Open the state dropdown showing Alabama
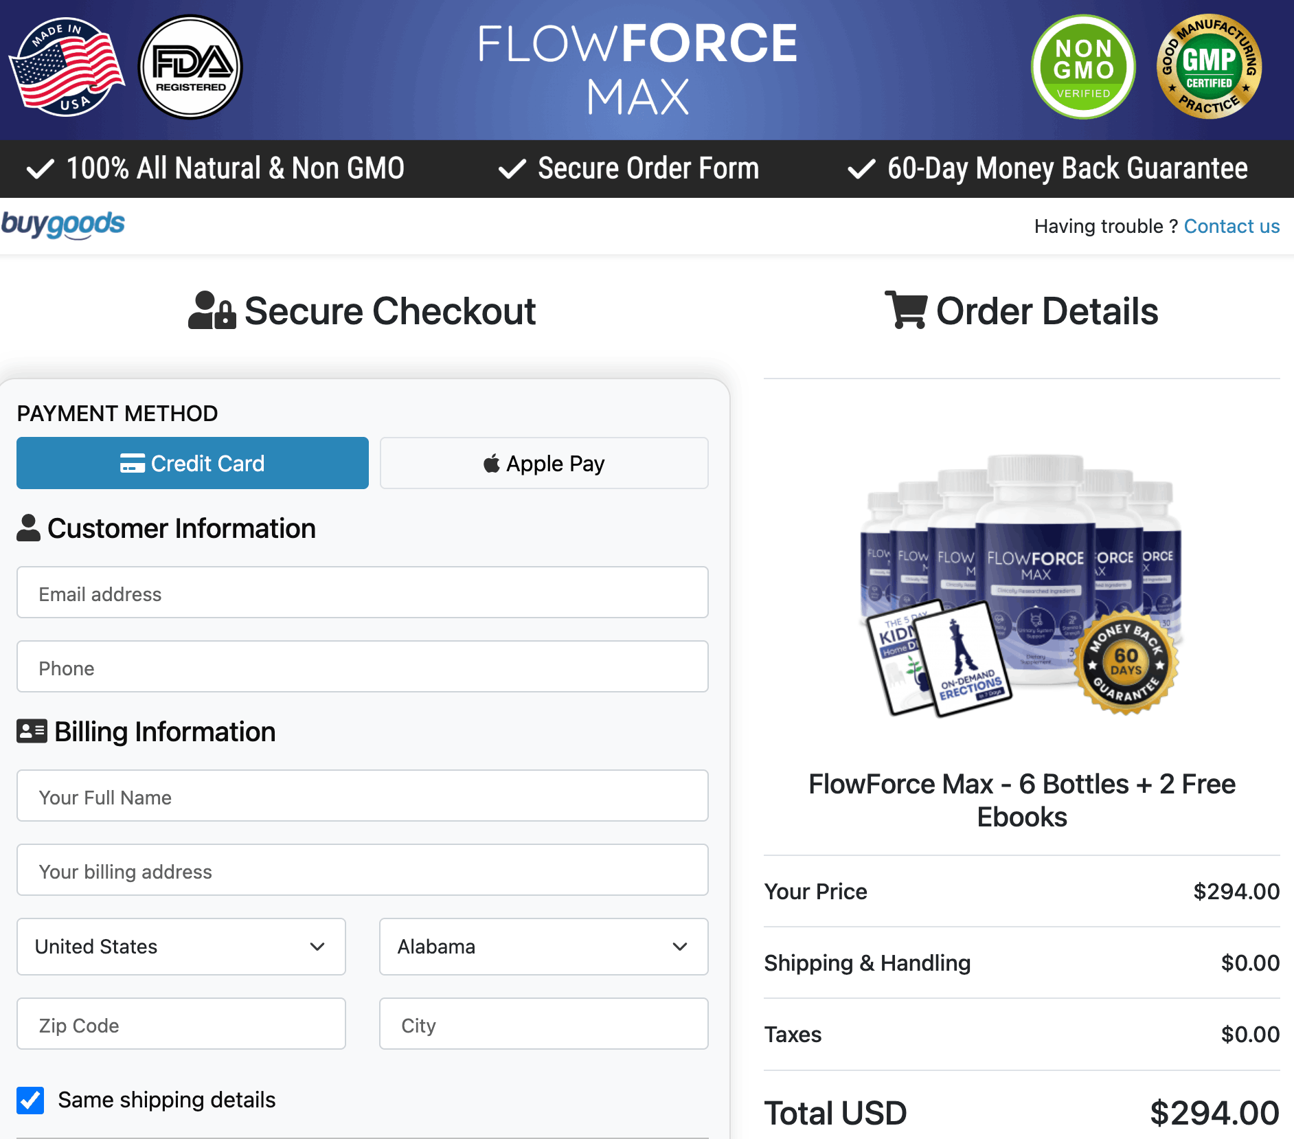 [x=543, y=947]
